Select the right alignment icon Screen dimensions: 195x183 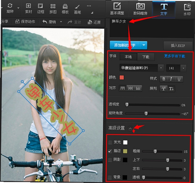coord(138,89)
